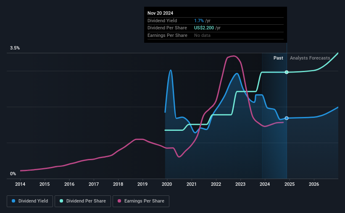
Task: Toggle the Dividend Yield legend button
Action: click(30, 201)
